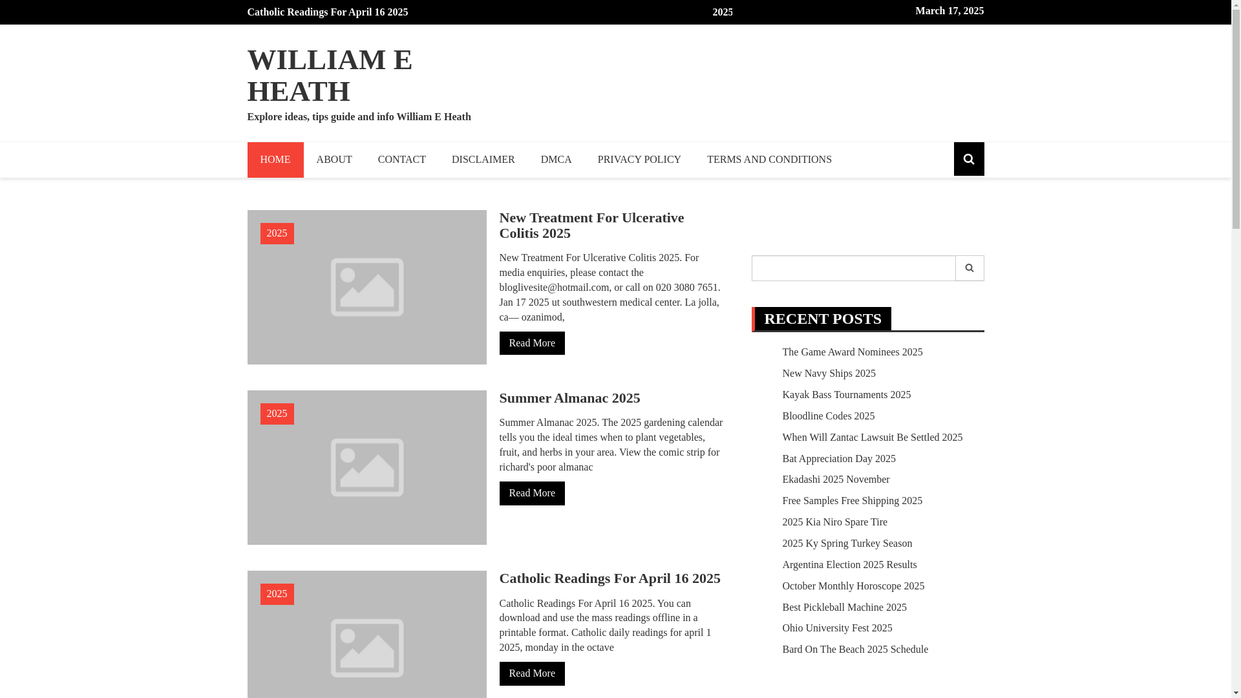Open Best Pickleball Machine 2025 post
Screen dimensions: 1241x698
tap(844, 608)
